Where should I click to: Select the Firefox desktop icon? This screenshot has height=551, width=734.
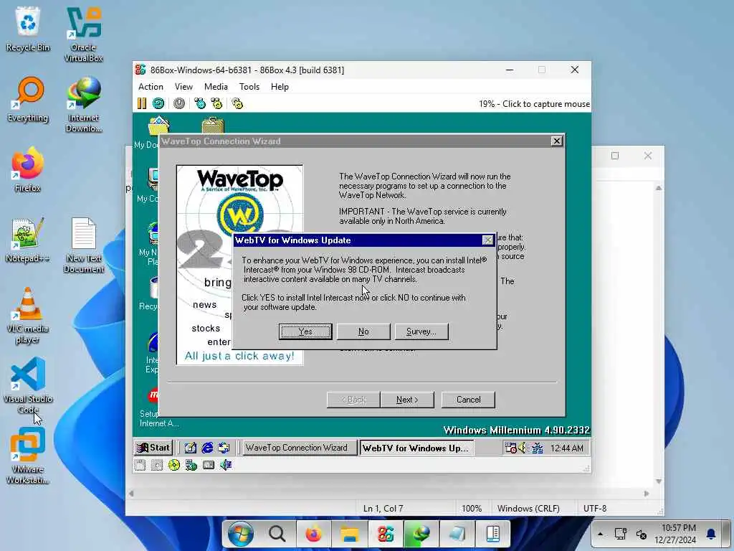click(28, 169)
